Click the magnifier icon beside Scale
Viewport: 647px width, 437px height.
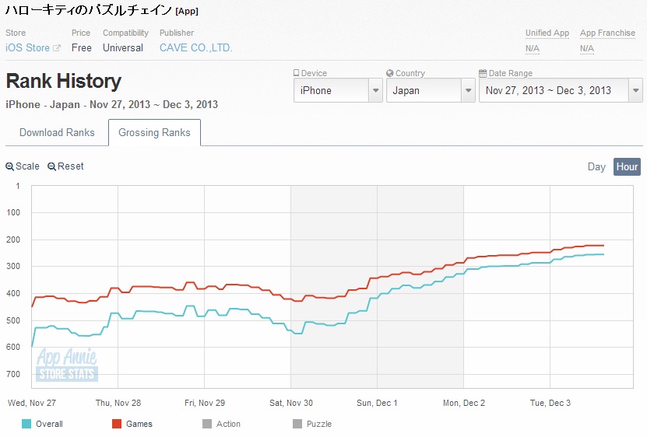[9, 166]
